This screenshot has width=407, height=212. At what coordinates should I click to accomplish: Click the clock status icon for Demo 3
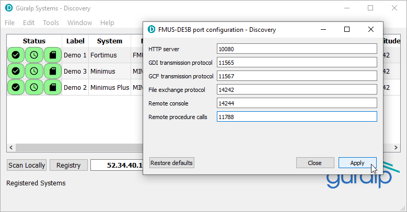pos(34,71)
